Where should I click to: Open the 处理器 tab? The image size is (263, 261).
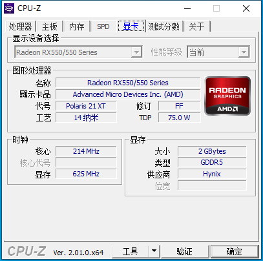(21, 26)
